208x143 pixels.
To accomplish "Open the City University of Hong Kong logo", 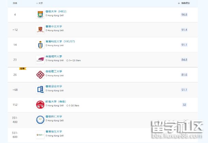I will coord(40,60).
